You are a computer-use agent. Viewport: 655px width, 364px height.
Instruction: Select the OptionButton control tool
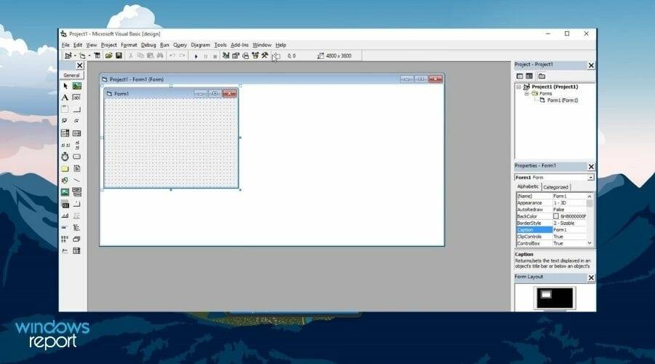[77, 121]
